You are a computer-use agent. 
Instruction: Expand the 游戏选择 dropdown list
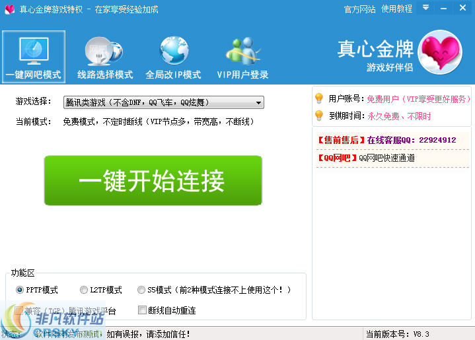[x=164, y=102]
